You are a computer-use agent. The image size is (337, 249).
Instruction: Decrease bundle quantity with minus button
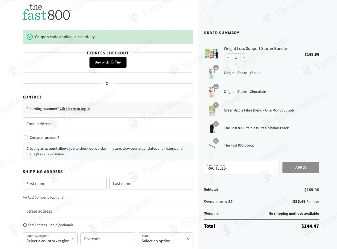pyautogui.click(x=228, y=58)
